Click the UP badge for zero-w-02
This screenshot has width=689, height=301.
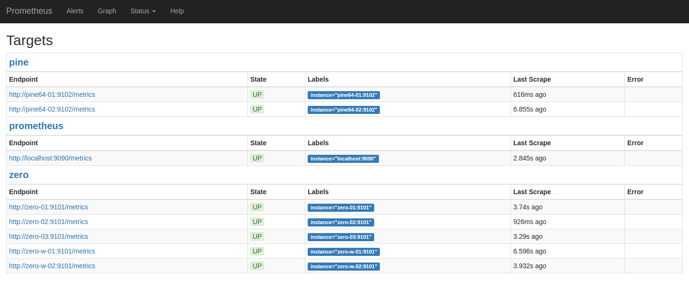(x=257, y=266)
